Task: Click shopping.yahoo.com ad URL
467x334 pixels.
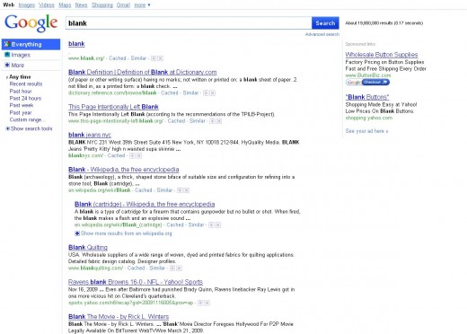Action: tap(369, 118)
